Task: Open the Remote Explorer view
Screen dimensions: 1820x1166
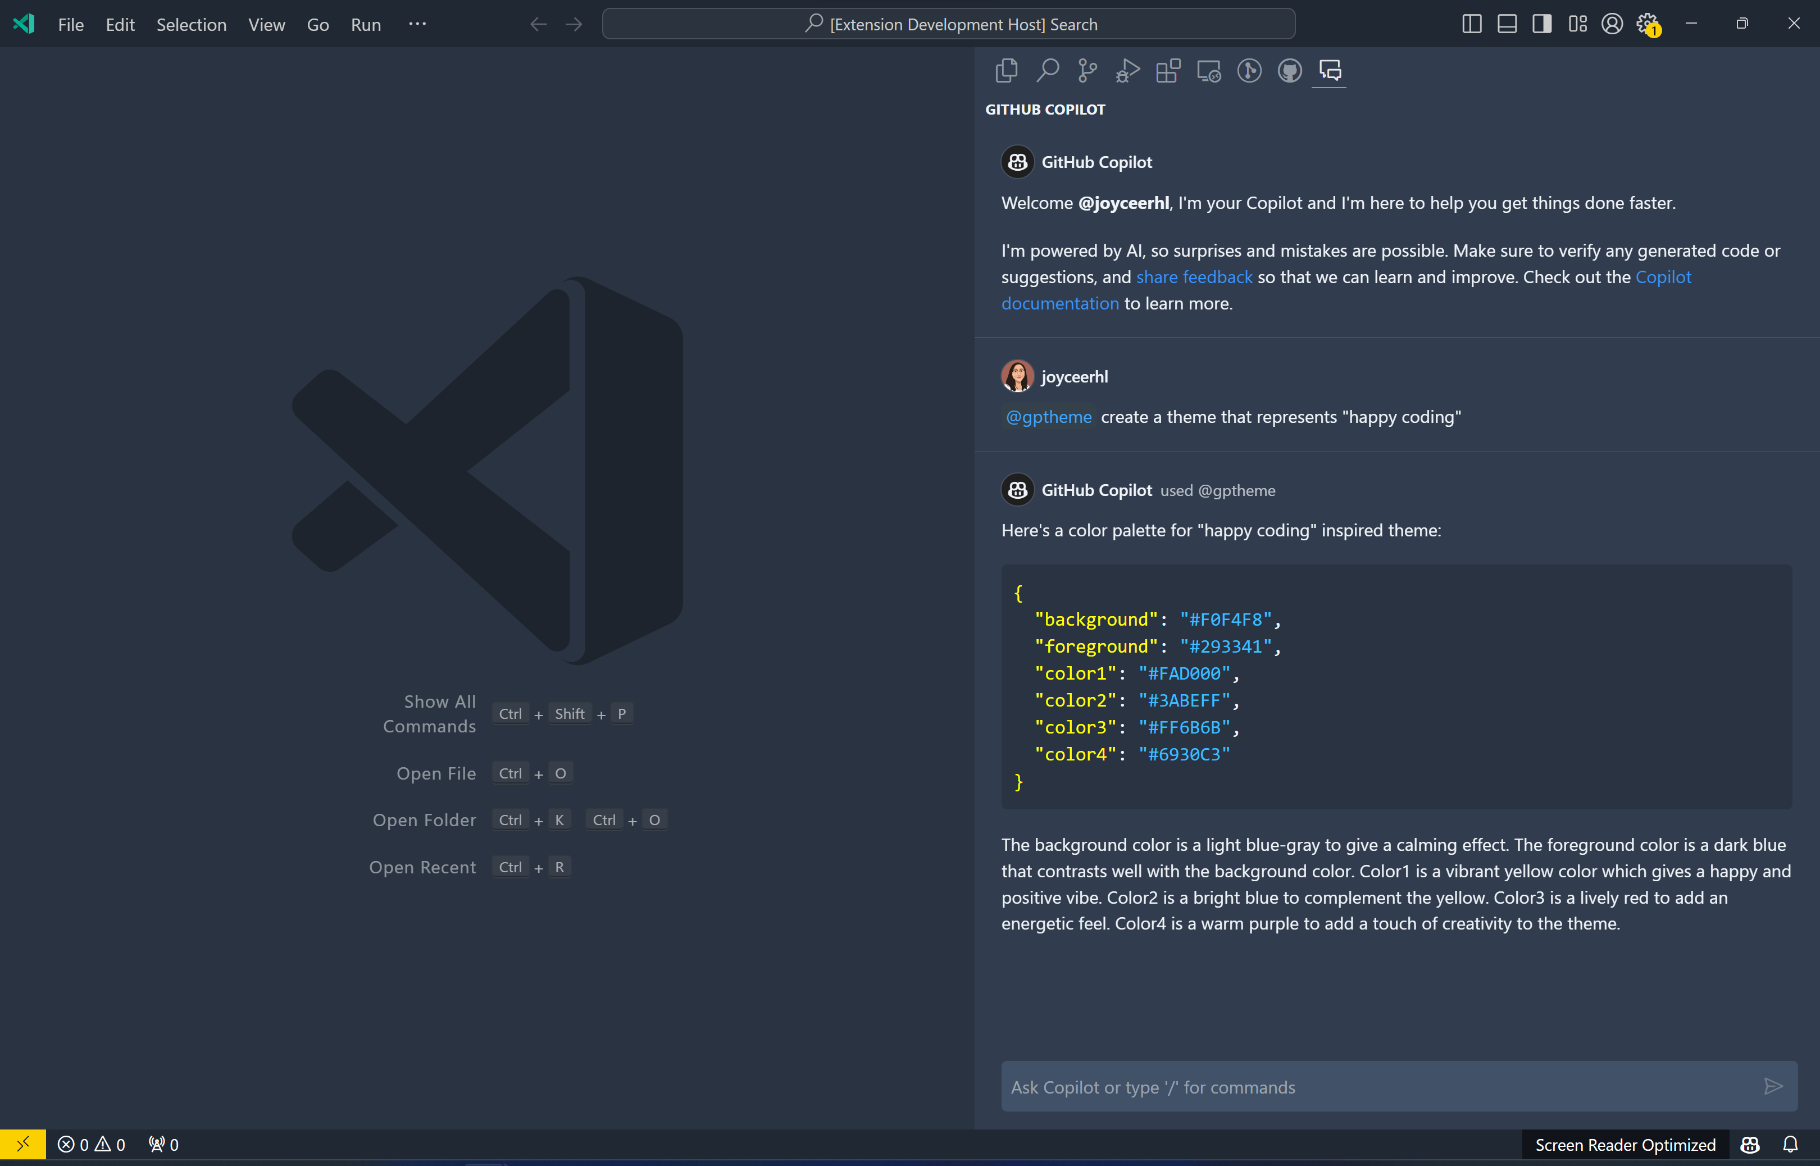Action: (x=1208, y=70)
